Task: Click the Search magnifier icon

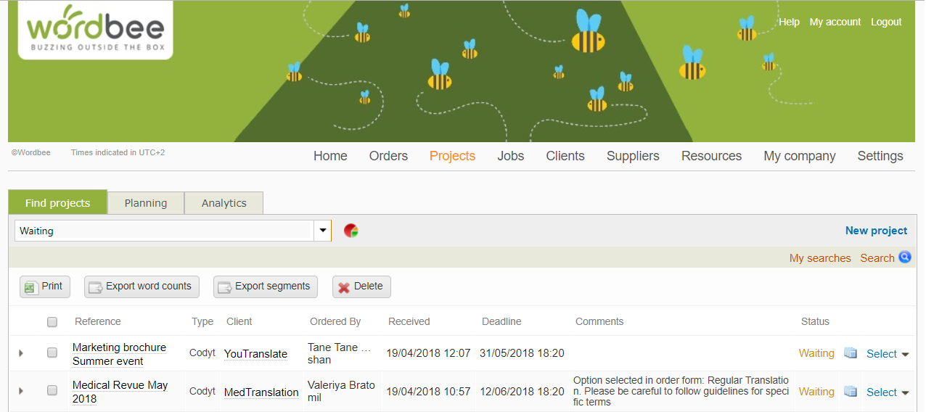Action: click(x=904, y=257)
